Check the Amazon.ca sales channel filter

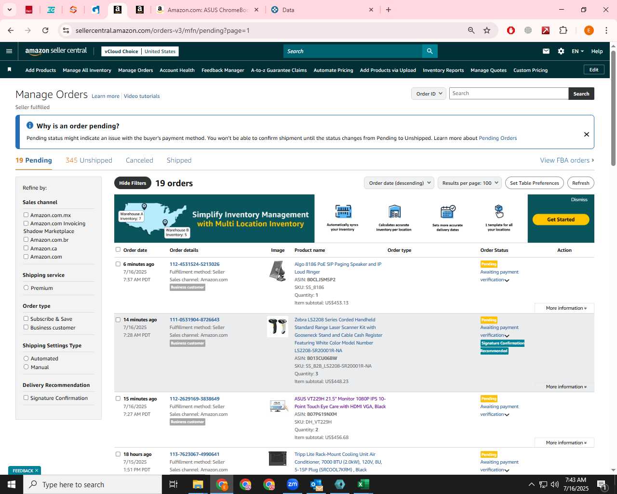26,248
